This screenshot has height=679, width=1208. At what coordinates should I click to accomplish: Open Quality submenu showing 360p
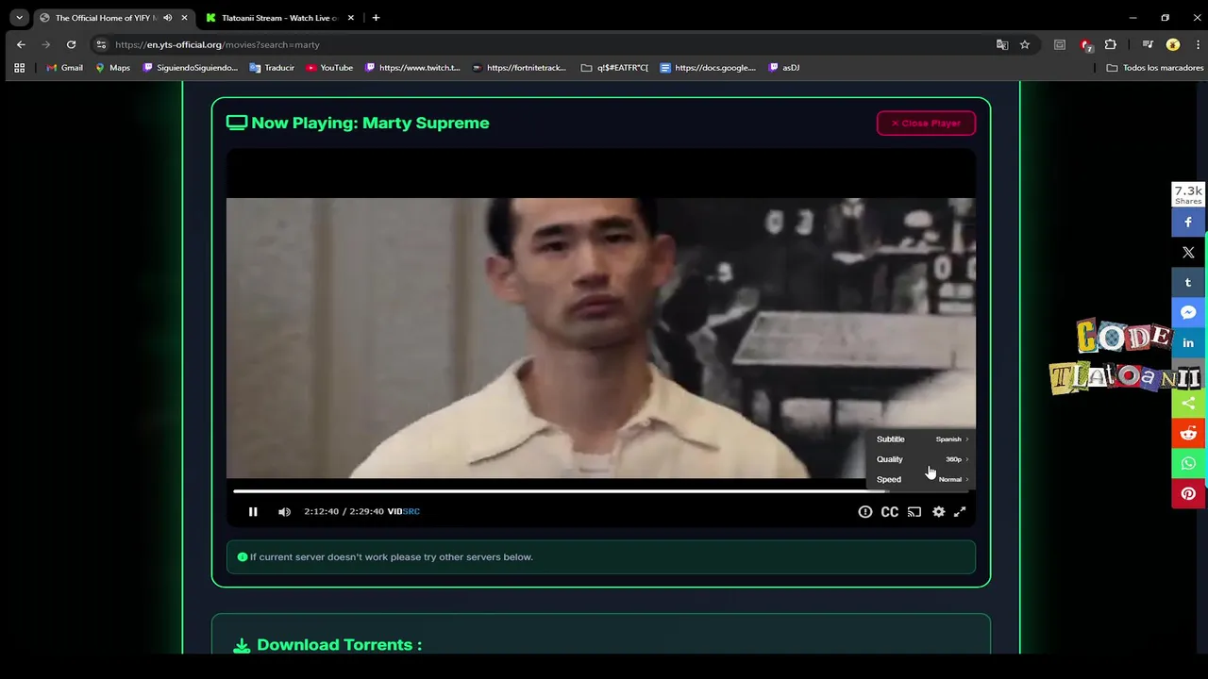coord(922,459)
